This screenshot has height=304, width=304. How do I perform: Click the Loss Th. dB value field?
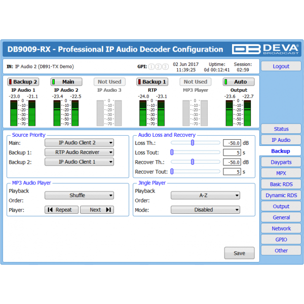click(232, 143)
